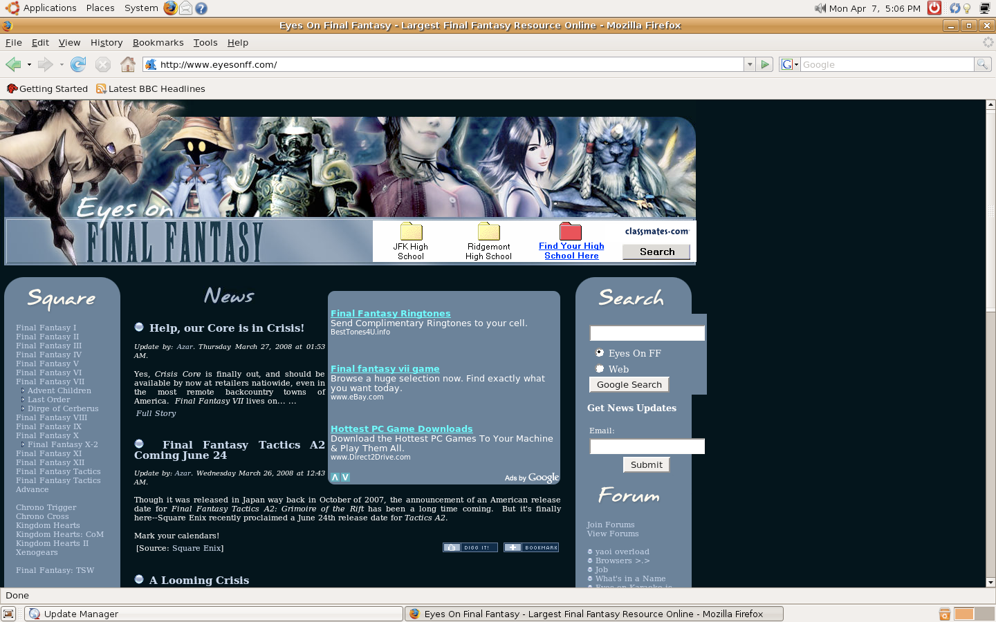The height and width of the screenshot is (622, 996).
Task: Click the Show Desktop icon in the bottom panel
Action: coord(8,614)
